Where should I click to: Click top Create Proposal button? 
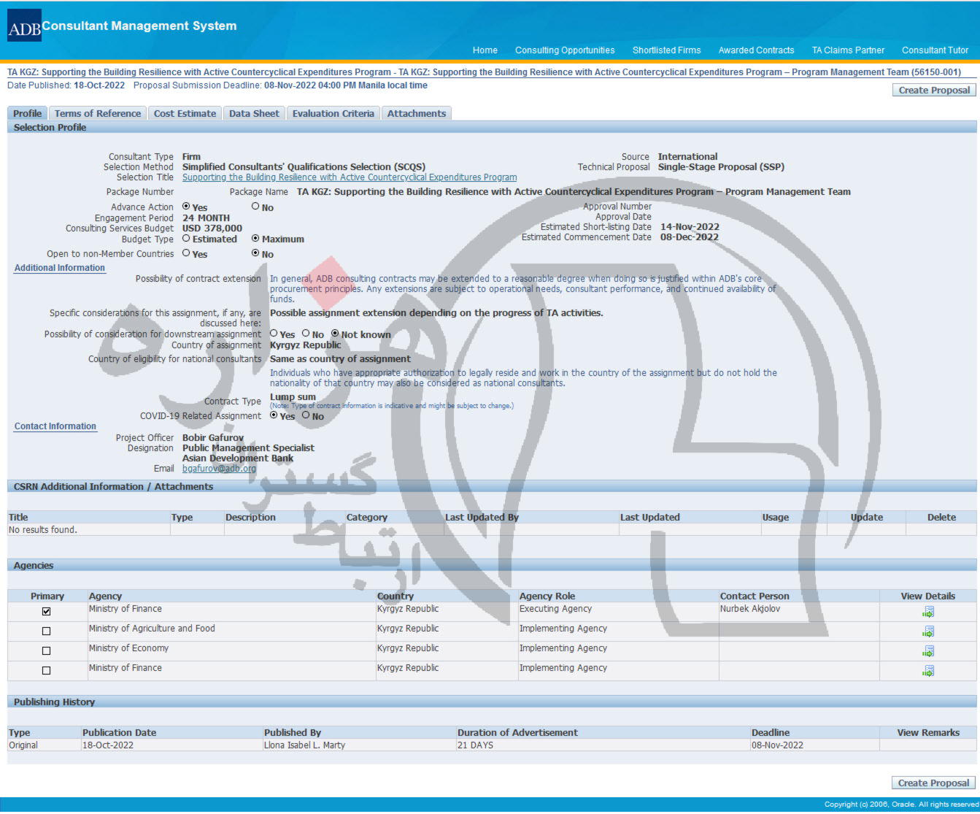point(933,90)
